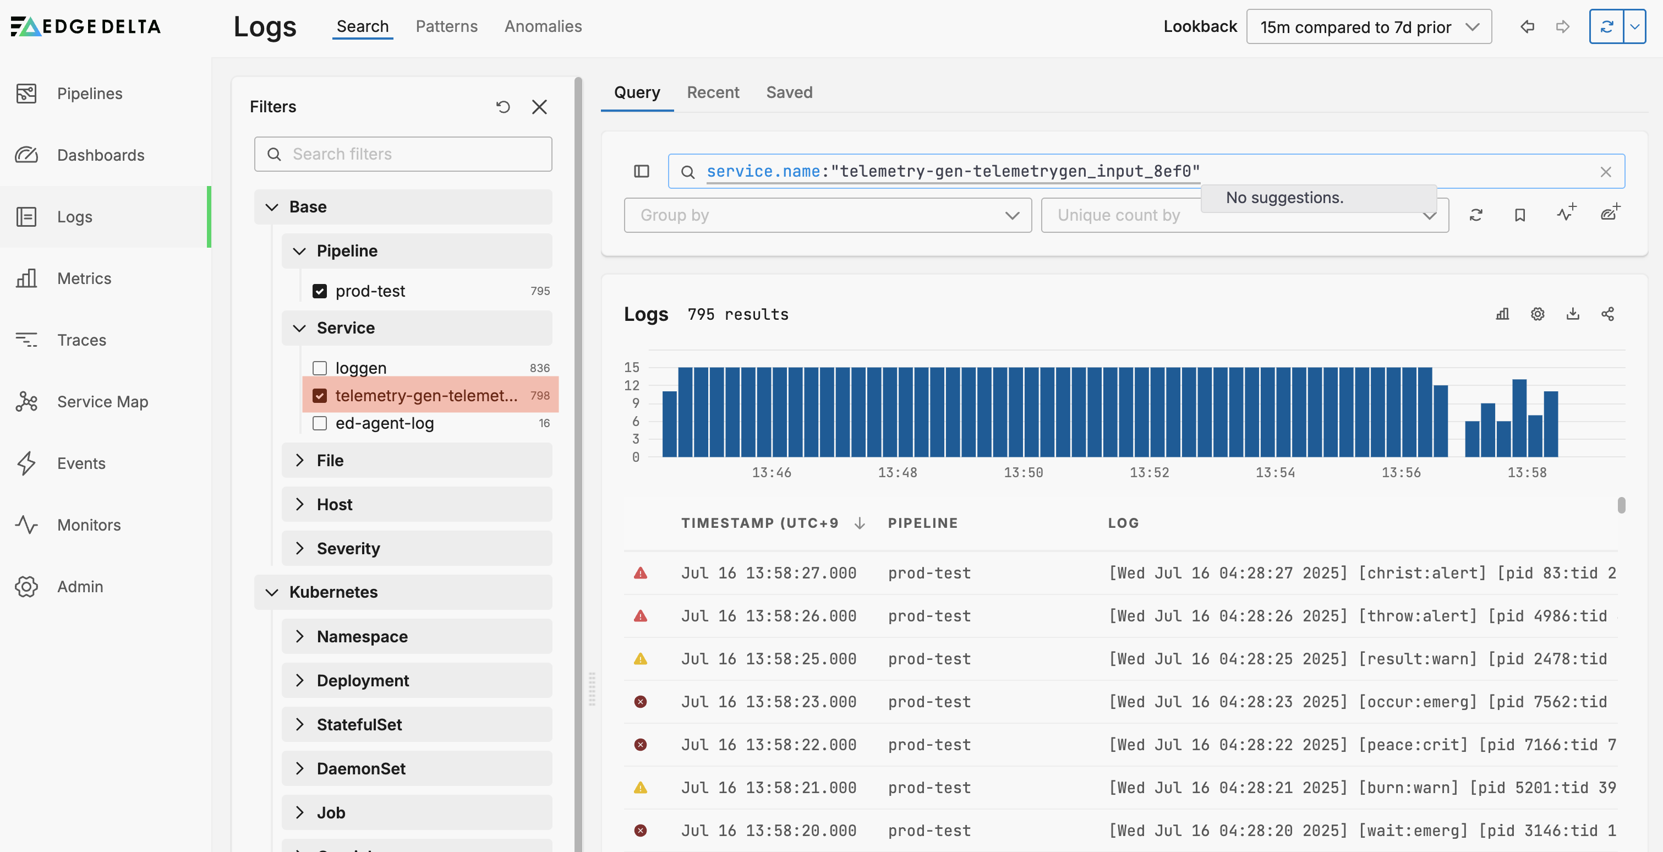
Task: Reset filters with the undo icon
Action: 503,107
